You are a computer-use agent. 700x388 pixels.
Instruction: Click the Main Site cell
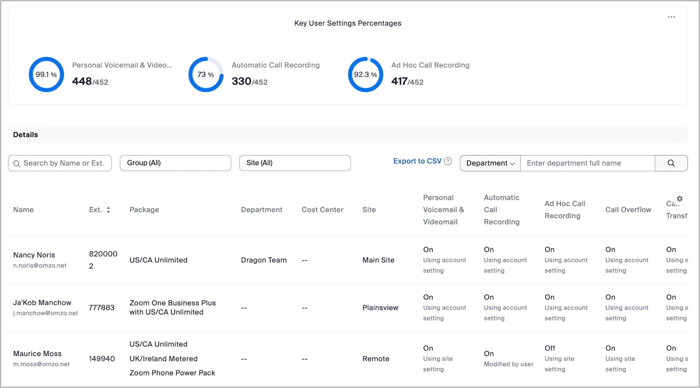(378, 260)
